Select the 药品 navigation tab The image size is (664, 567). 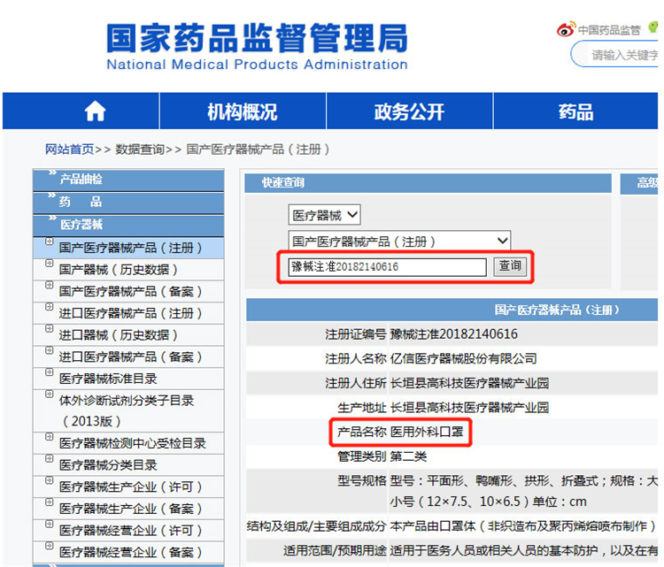(x=575, y=111)
